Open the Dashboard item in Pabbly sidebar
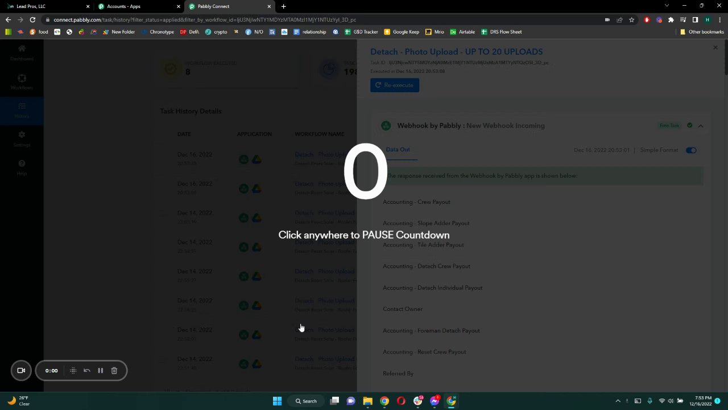728x410 pixels. (22, 52)
